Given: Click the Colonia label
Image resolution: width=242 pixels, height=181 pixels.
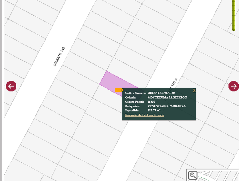Looking at the screenshot, I should click(x=131, y=97).
